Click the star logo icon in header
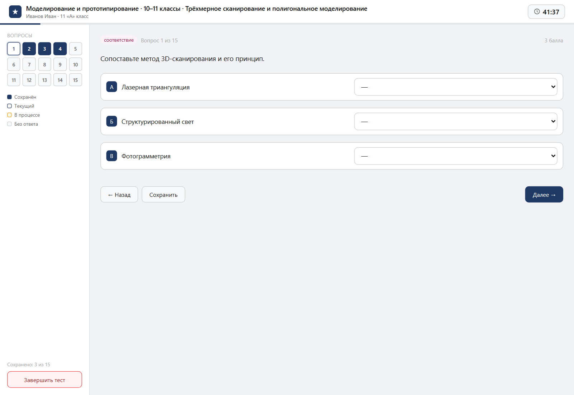Screen dimensions: 574x395 coord(15,12)
